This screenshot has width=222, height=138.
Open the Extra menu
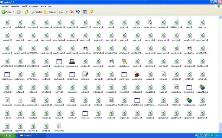coord(43,7)
